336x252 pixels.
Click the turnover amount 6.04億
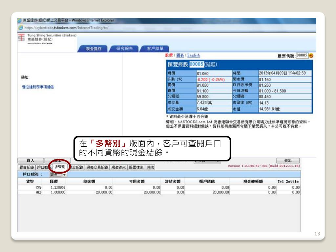[x=202, y=109]
